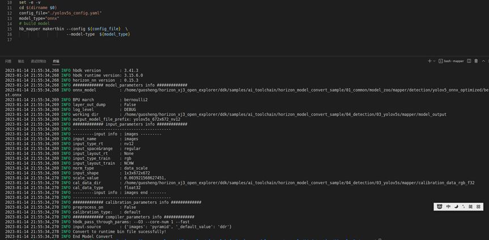Kill terminal using the trash icon

476,61
